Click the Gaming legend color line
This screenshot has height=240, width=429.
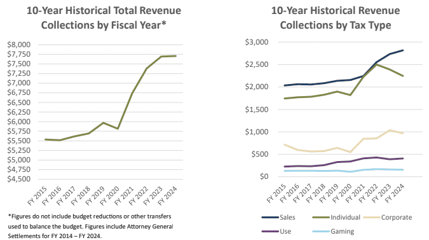[x=321, y=232]
